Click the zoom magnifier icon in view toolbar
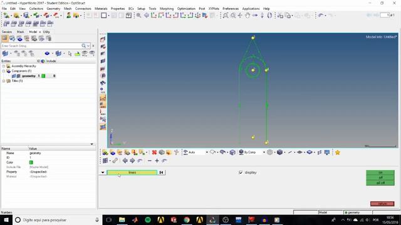This screenshot has width=401, height=225. pyautogui.click(x=138, y=16)
